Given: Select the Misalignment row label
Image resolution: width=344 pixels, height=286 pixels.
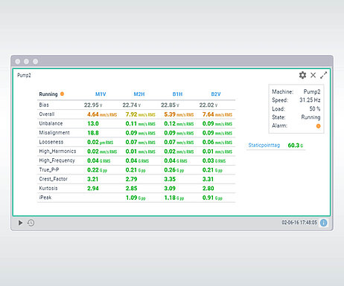Looking at the screenshot, I should pyautogui.click(x=54, y=133).
